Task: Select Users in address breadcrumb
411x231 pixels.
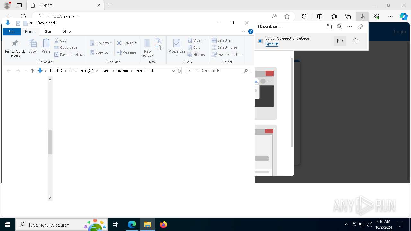Action: 105,71
